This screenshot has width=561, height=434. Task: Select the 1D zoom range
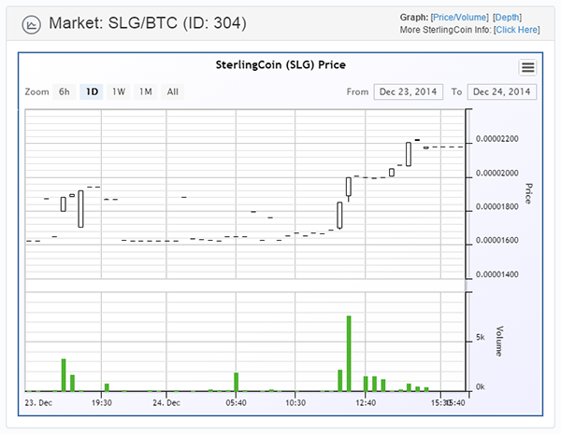click(92, 91)
